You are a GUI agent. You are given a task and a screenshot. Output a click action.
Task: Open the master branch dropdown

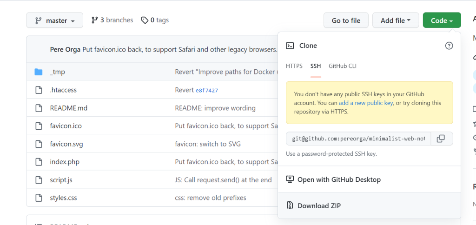point(54,20)
